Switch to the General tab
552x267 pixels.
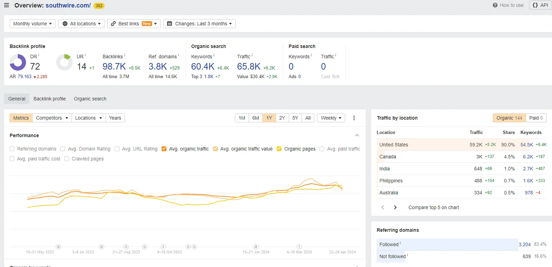(x=17, y=99)
